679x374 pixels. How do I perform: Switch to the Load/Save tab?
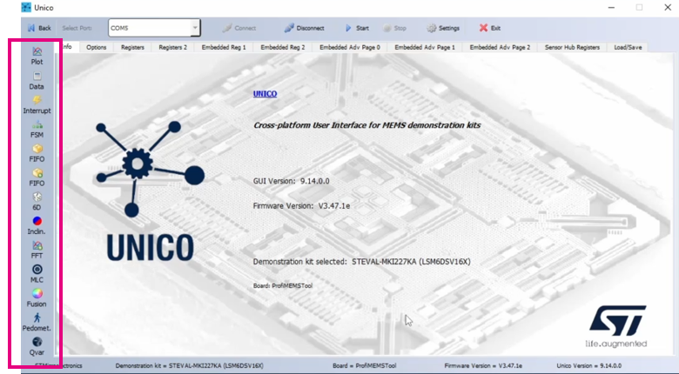[x=628, y=47]
